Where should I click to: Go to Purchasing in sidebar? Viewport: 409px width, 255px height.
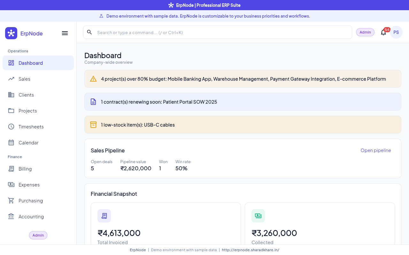38,200
